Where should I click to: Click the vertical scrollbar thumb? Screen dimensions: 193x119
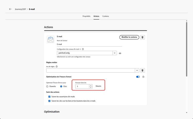tap(187, 49)
